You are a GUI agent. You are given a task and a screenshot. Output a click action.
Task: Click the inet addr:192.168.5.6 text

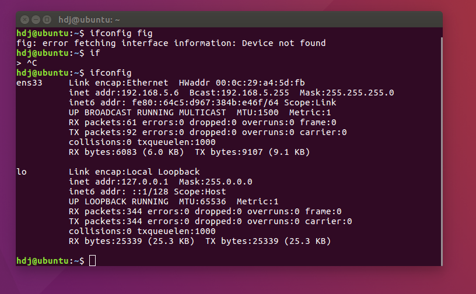click(124, 93)
